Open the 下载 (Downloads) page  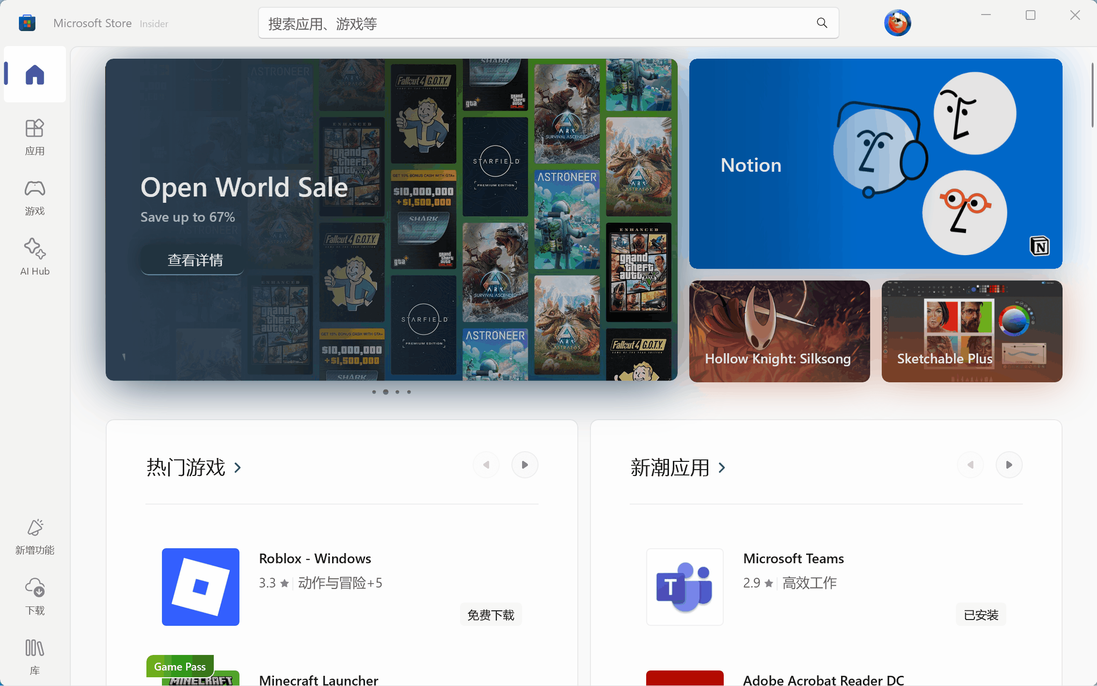point(35,597)
